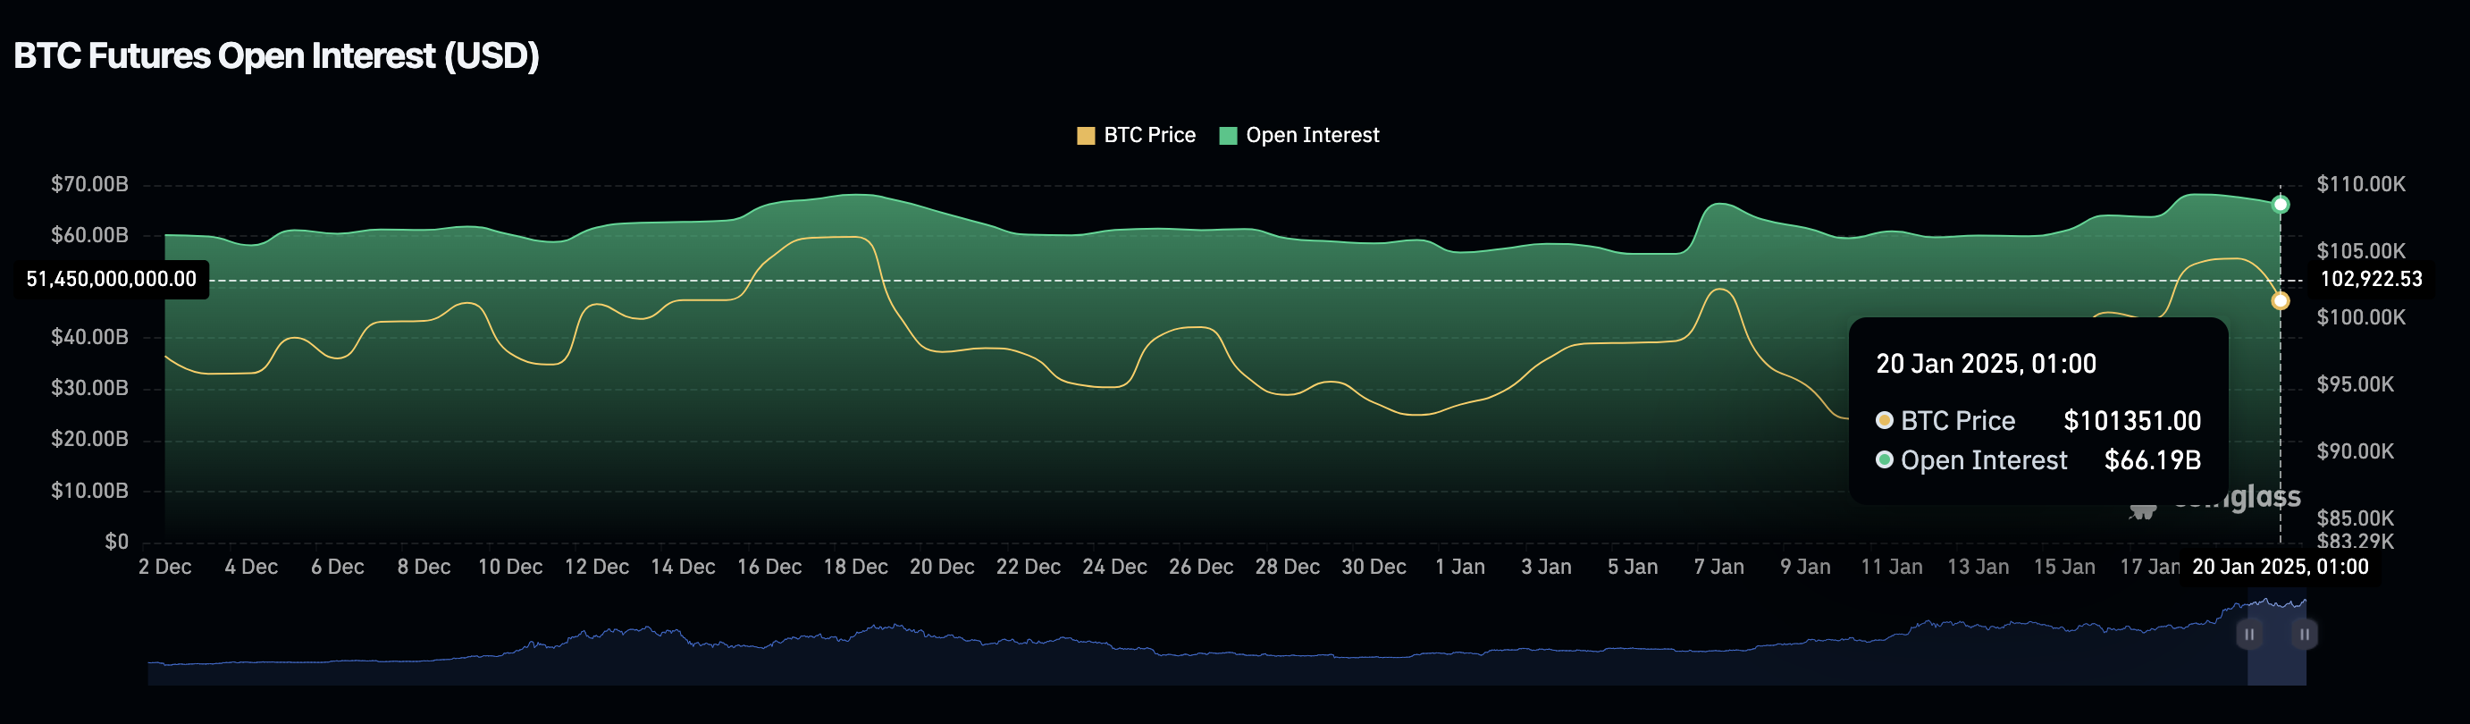Click the $20.00B left axis label
This screenshot has height=724, width=2470.
click(x=89, y=439)
